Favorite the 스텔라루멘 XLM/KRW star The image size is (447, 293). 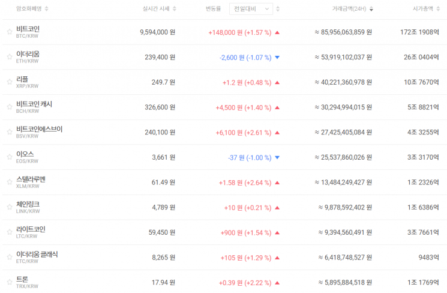10,182
